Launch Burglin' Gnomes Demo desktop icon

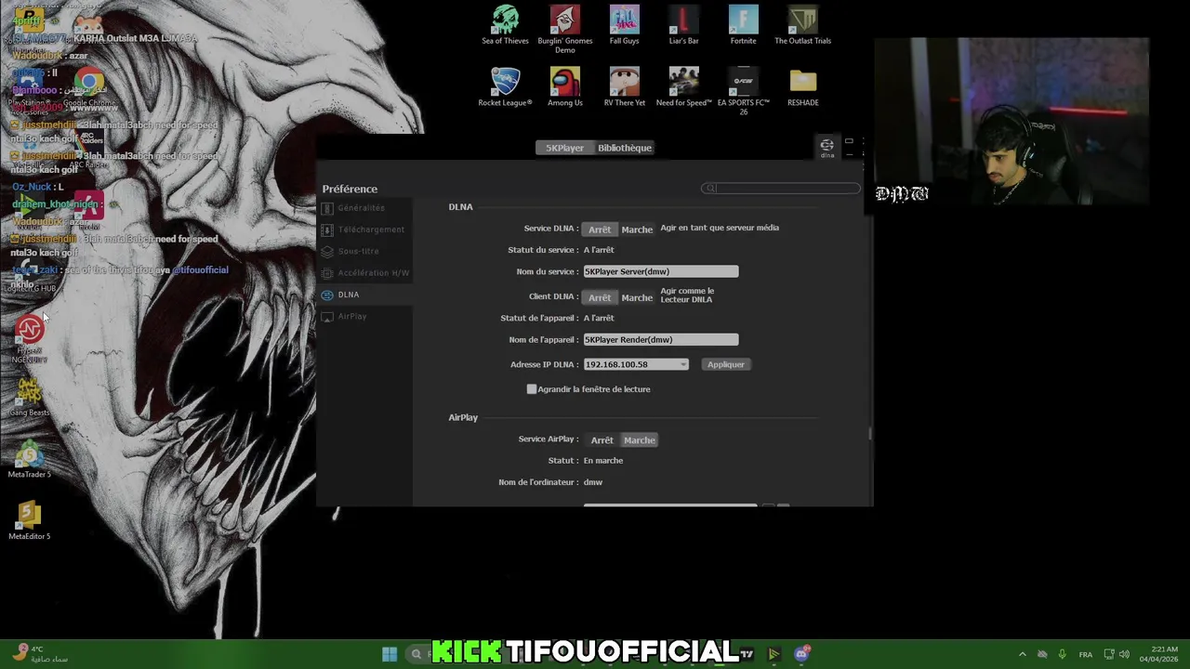click(565, 29)
